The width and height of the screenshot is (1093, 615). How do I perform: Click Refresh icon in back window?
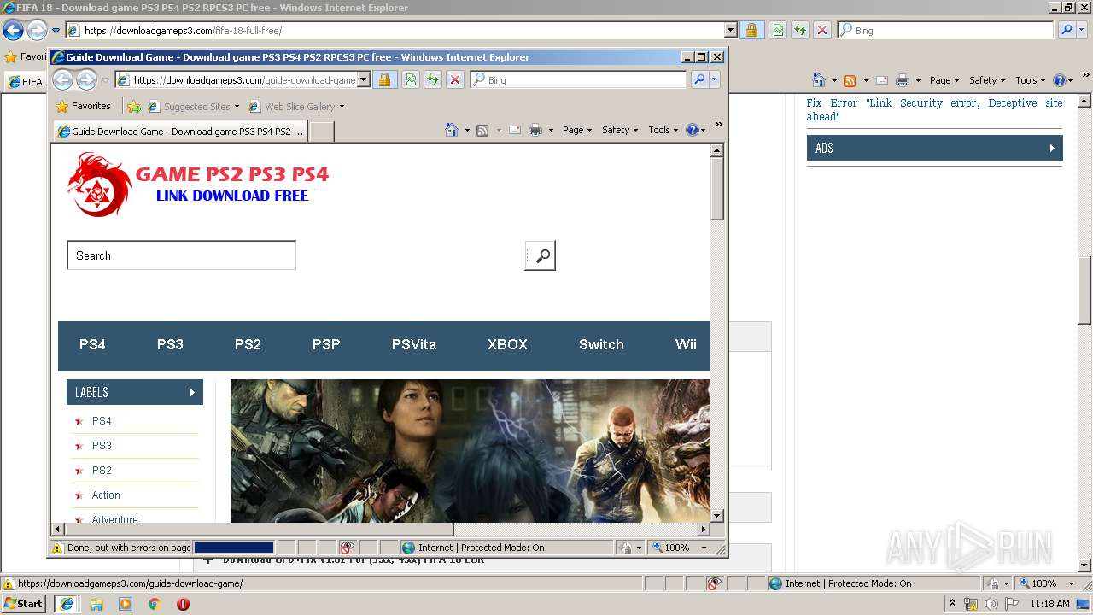coord(800,30)
